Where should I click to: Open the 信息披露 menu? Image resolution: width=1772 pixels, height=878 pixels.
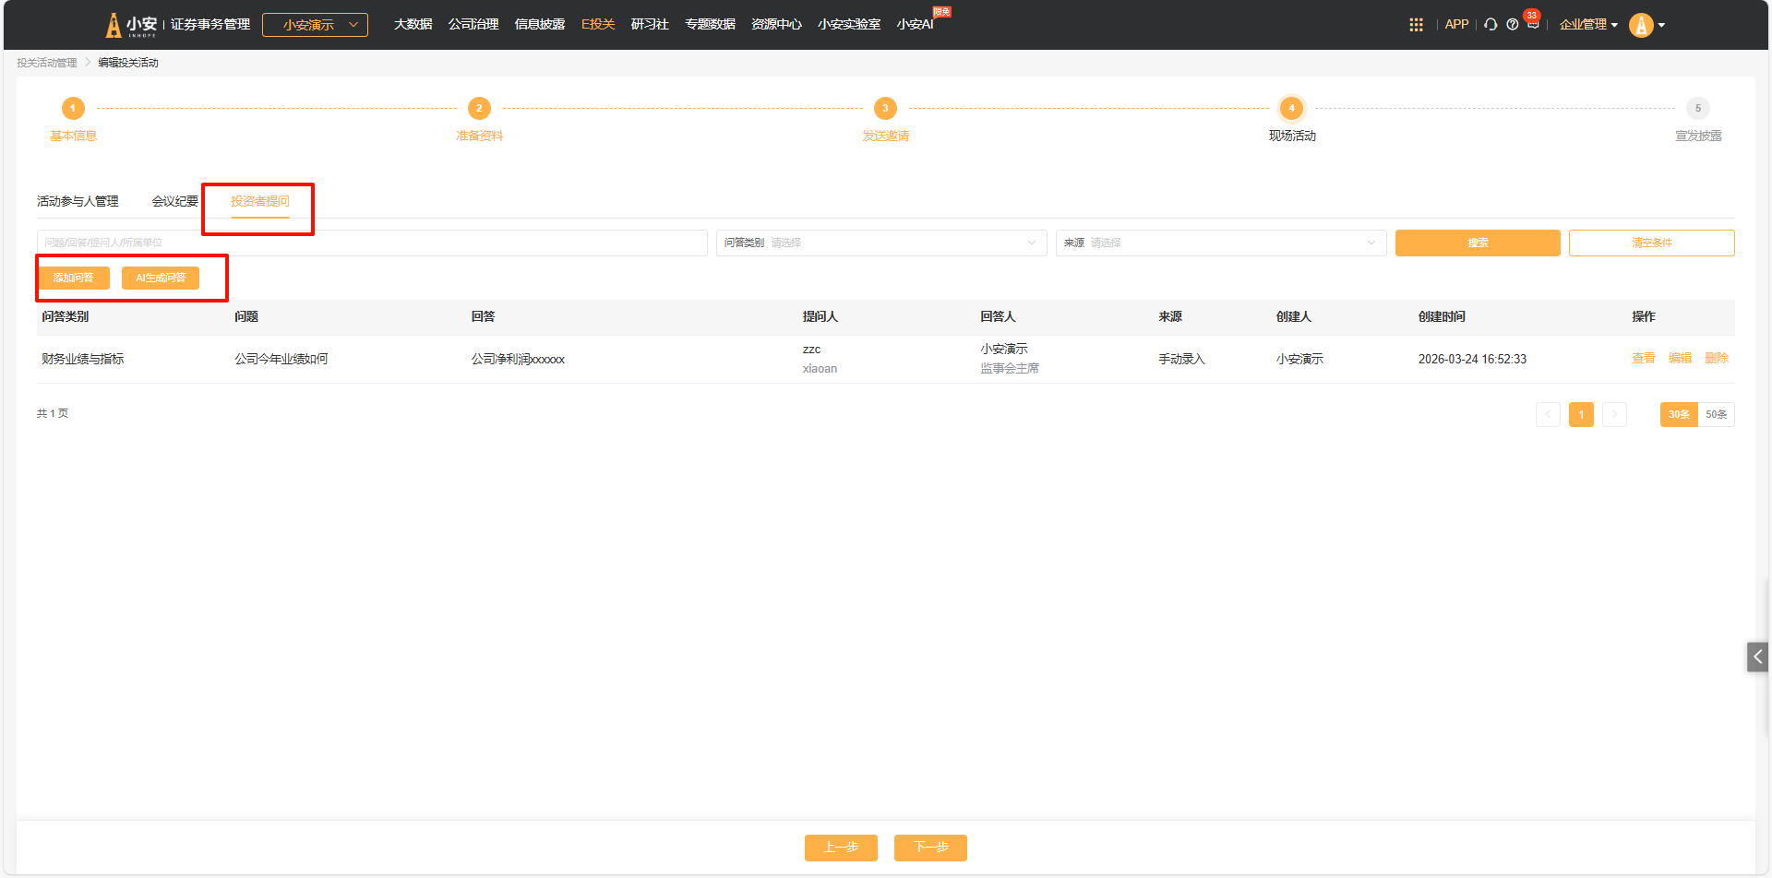click(540, 25)
